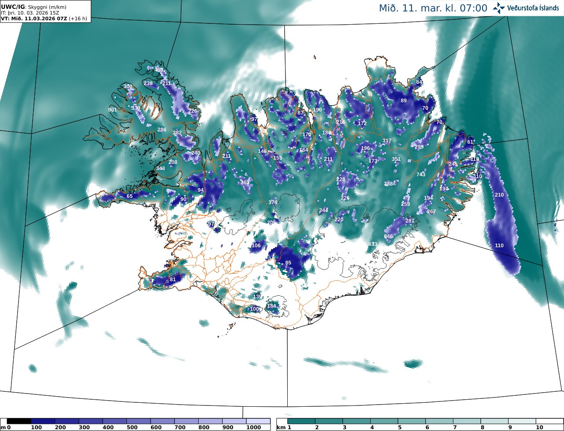This screenshot has height=431, width=564.
Task: Click the 245 visibility value on the map
Action: (453, 164)
